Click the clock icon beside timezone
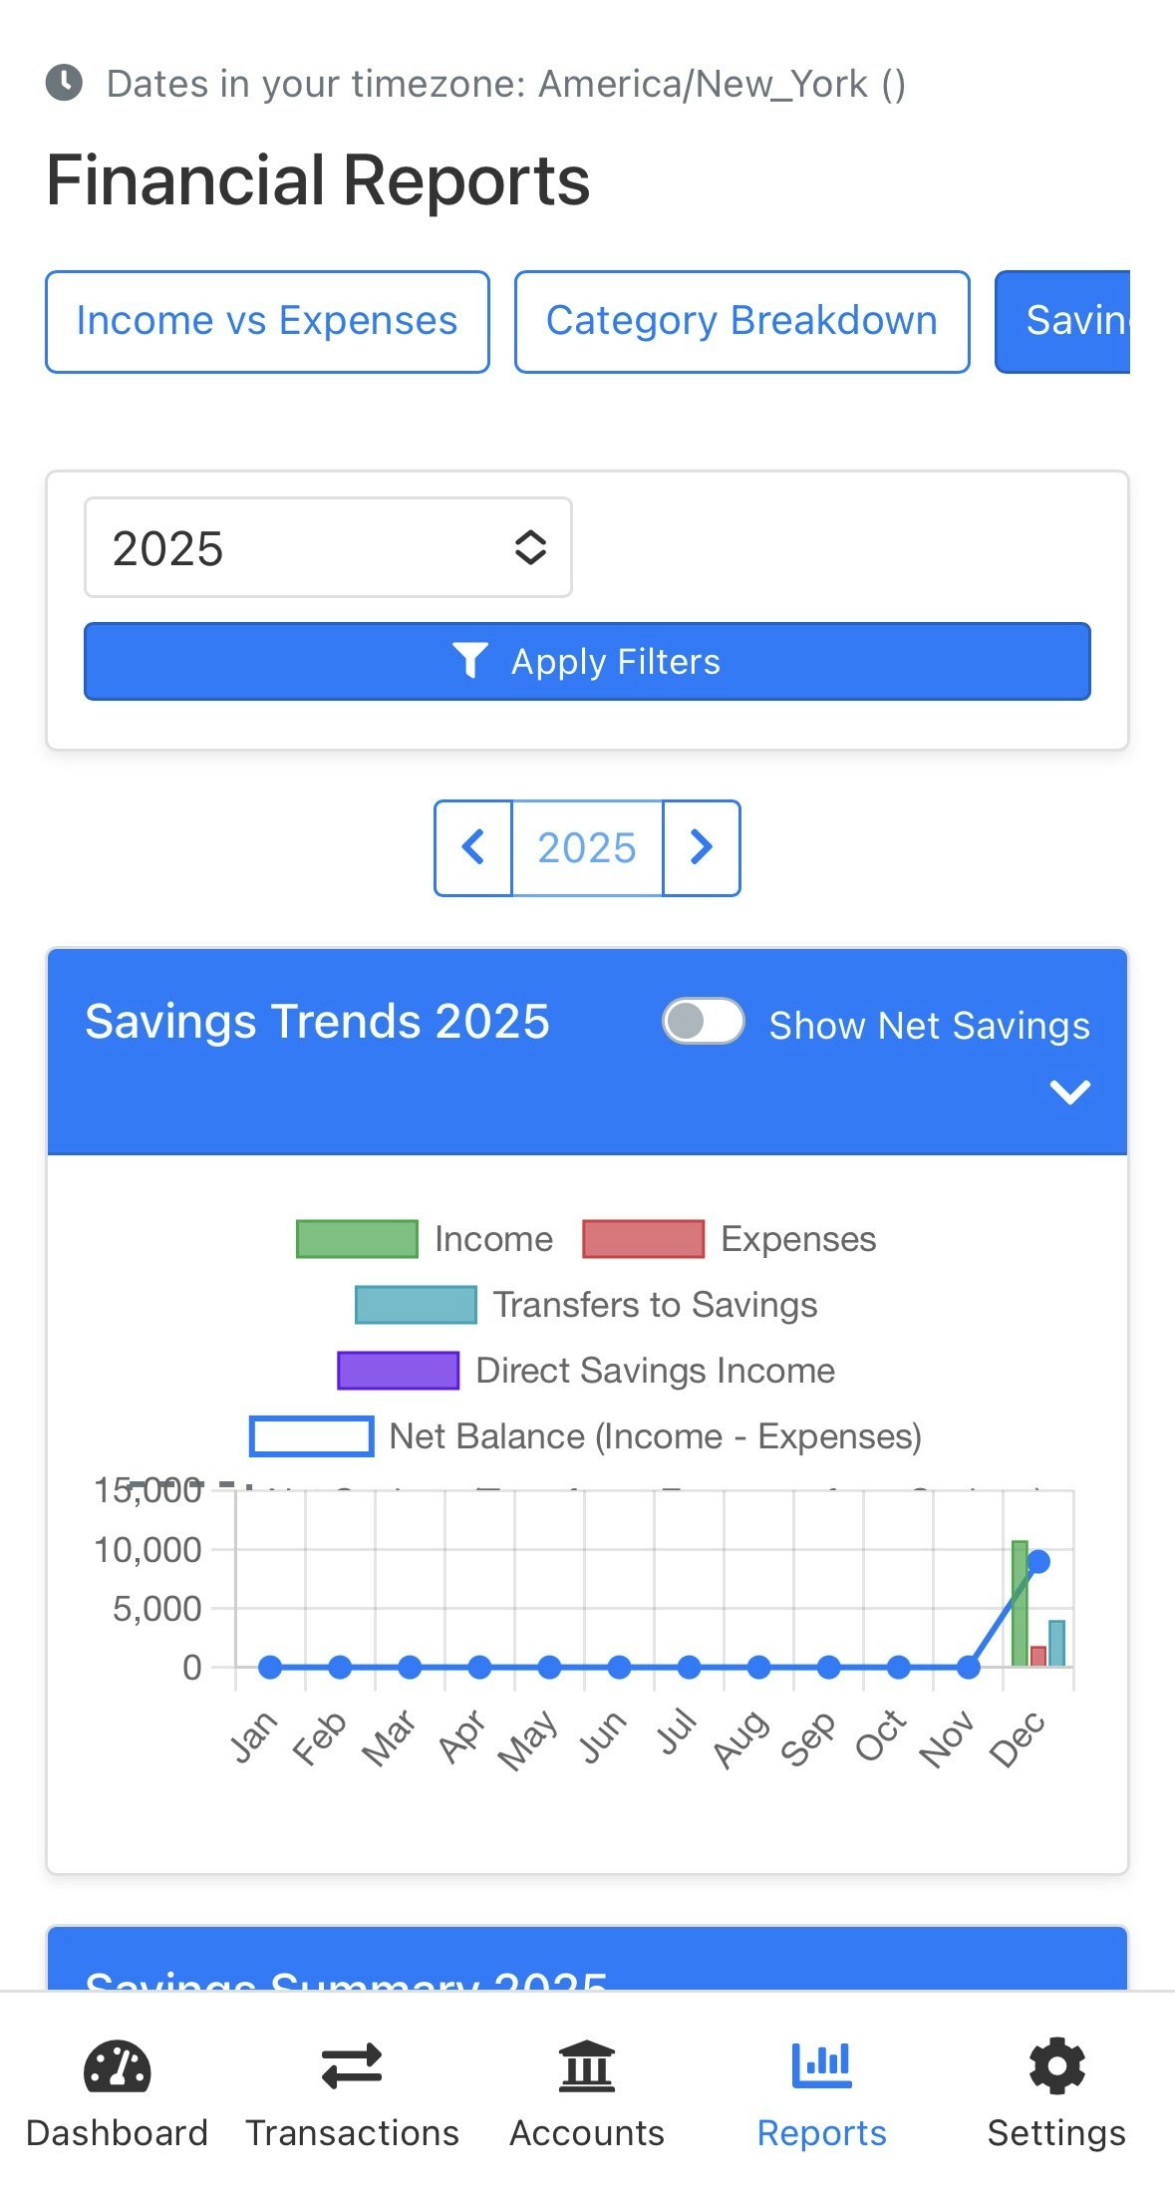The height and width of the screenshot is (2198, 1175). click(65, 83)
